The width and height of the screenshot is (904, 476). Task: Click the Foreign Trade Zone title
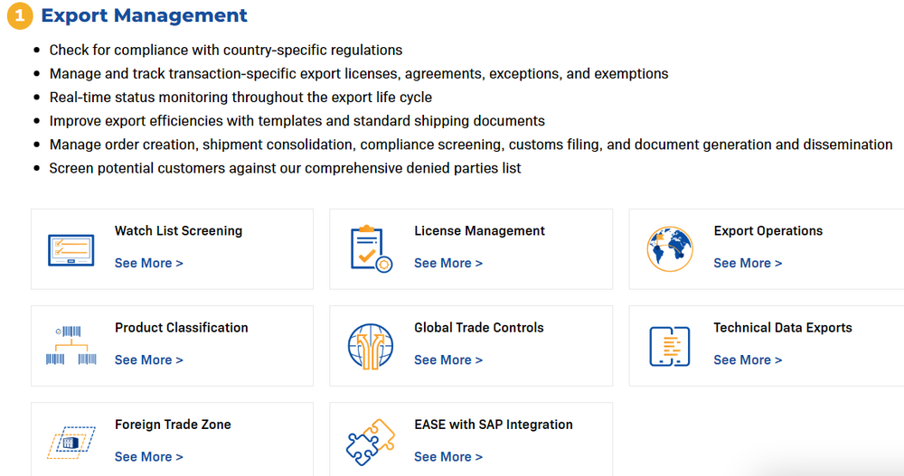tap(173, 425)
